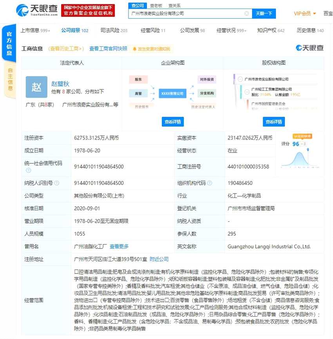Open legal representative 赵璧秋 profile
This screenshot has height=339, width=333.
pyautogui.click(x=60, y=83)
